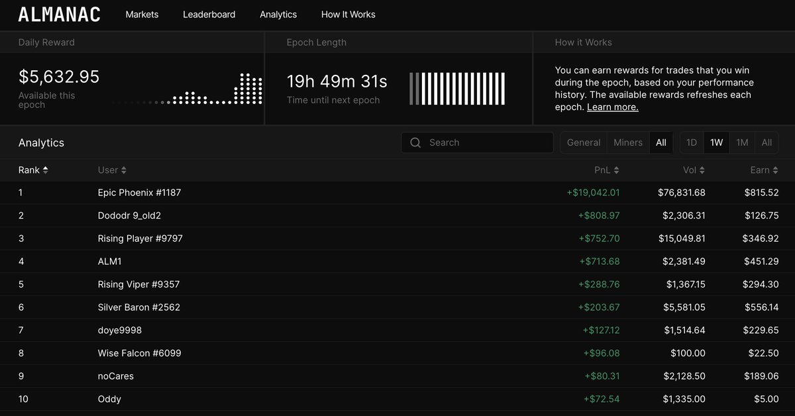Click PnL value +$752.70
This screenshot has width=795, height=416.
point(599,238)
